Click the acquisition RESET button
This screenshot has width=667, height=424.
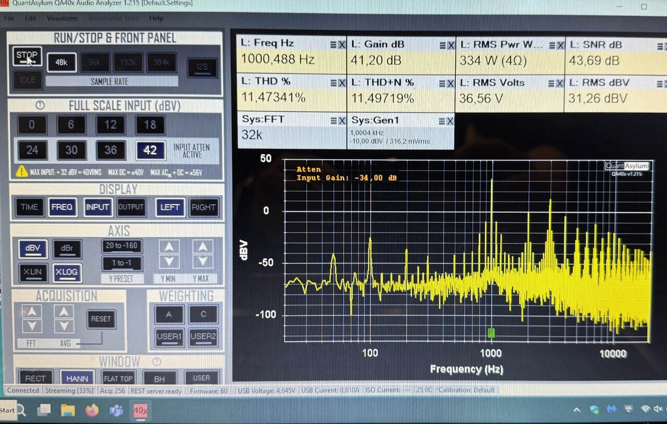coord(101,319)
